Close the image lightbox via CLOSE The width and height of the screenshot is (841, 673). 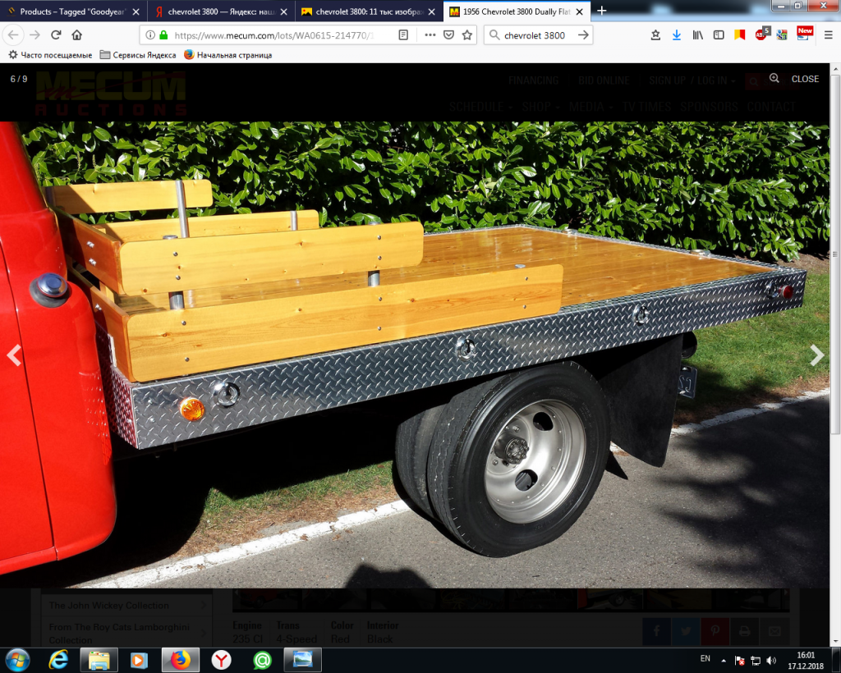[x=805, y=79]
